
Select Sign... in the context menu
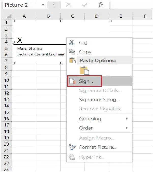86,81
